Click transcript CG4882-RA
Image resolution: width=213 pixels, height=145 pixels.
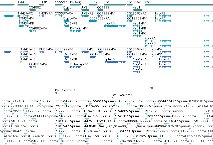click(38, 28)
